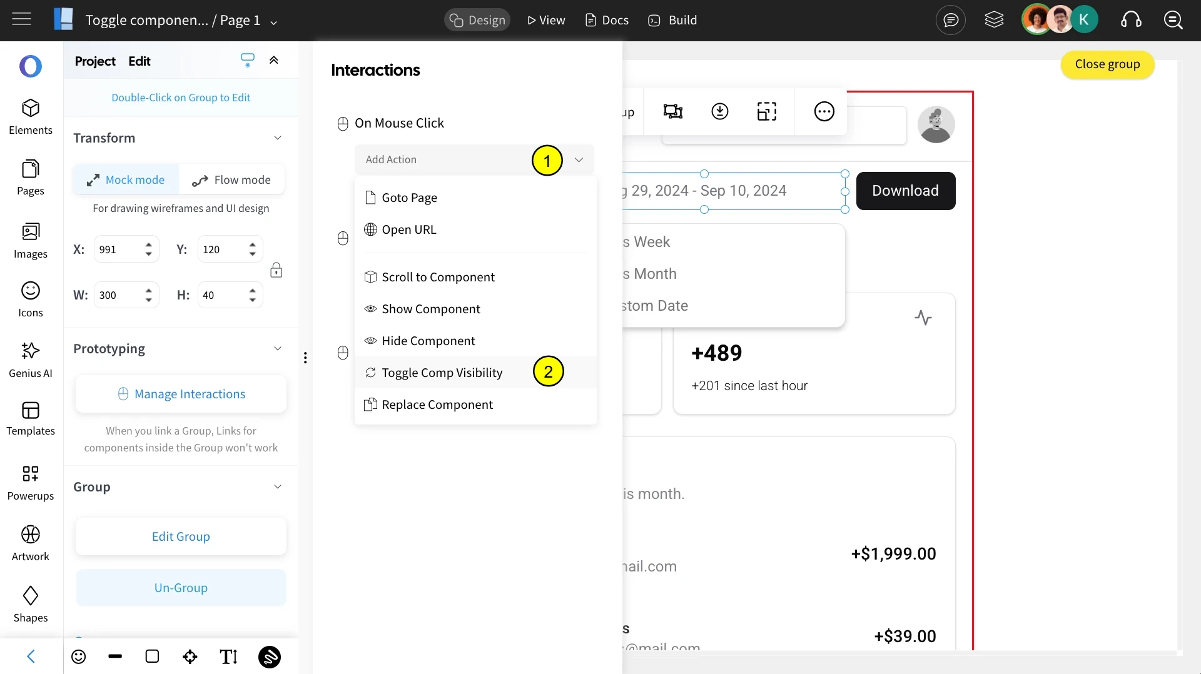Screen dimensions: 1201x674
Task: Click the crosshair target tool in bottom toolbar
Action: coord(190,656)
